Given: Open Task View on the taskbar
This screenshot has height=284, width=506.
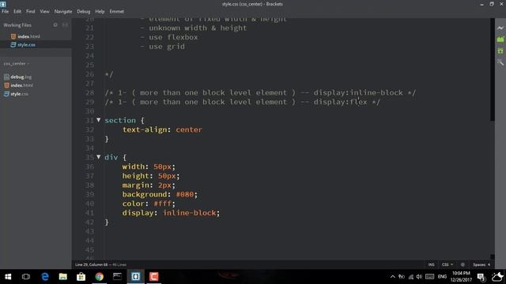Looking at the screenshot, I should [26, 277].
